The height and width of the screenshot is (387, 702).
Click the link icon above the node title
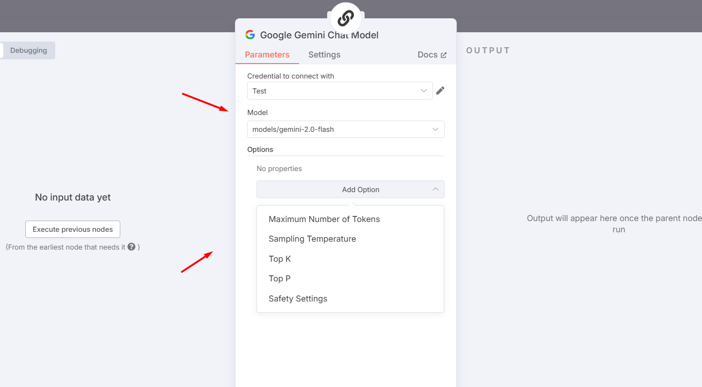tap(345, 18)
